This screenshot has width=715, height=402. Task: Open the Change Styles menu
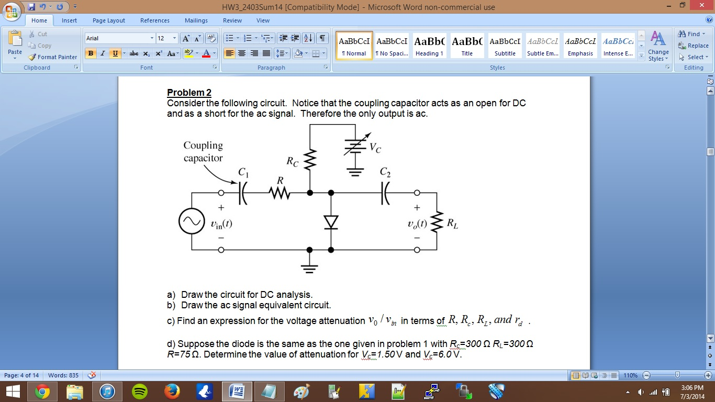coord(658,46)
